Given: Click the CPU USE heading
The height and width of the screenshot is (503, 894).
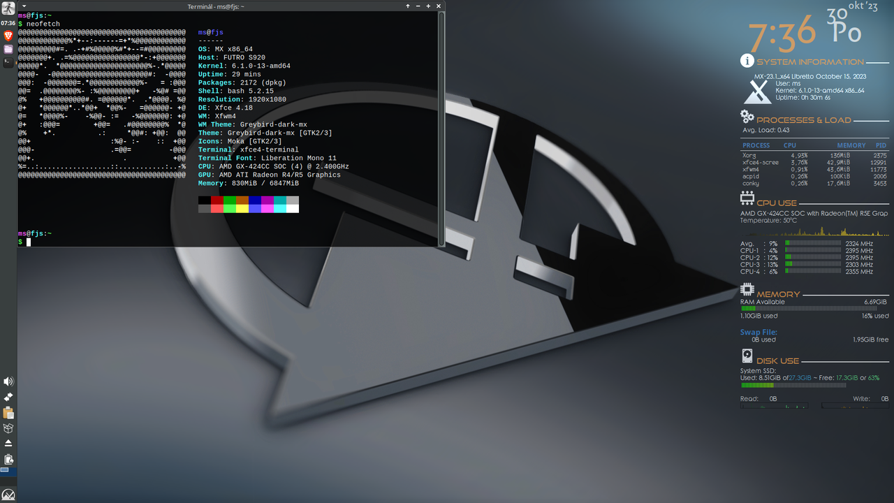Looking at the screenshot, I should point(777,203).
